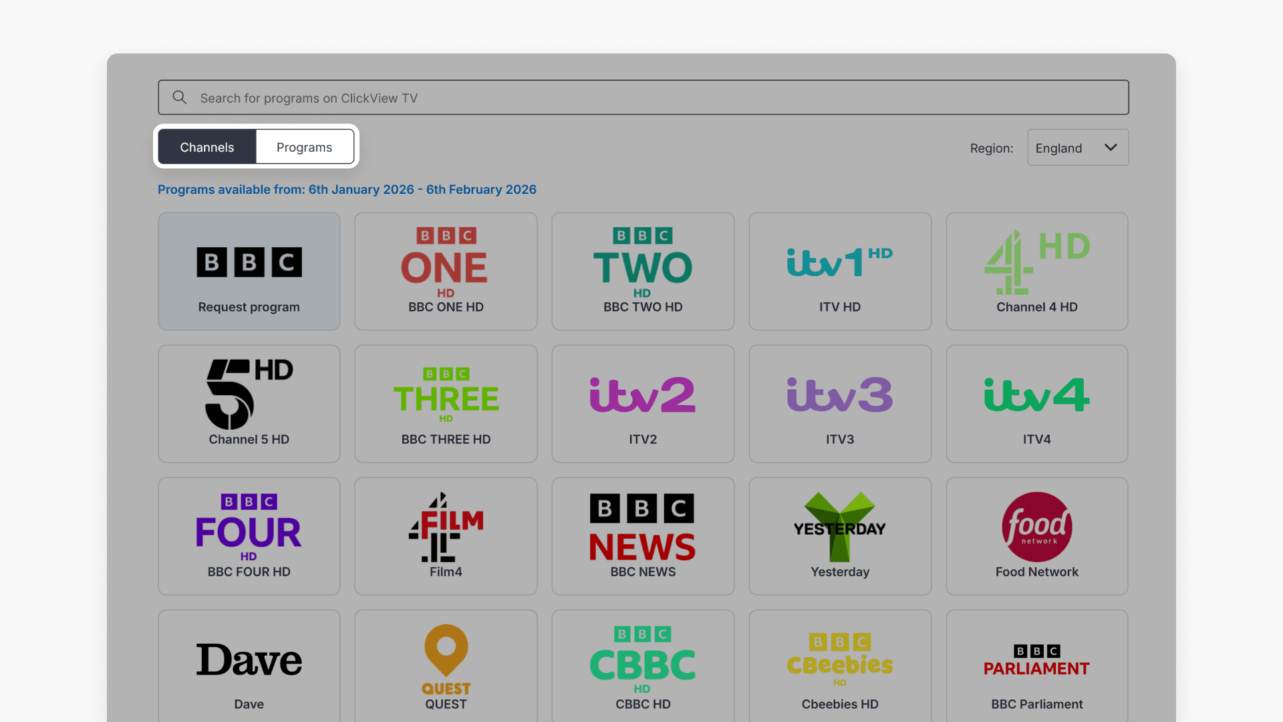
Task: Click the Dave channel tile
Action: pos(249,667)
